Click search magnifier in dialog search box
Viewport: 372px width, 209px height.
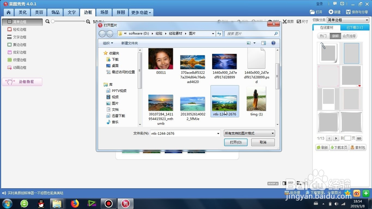[x=276, y=34]
